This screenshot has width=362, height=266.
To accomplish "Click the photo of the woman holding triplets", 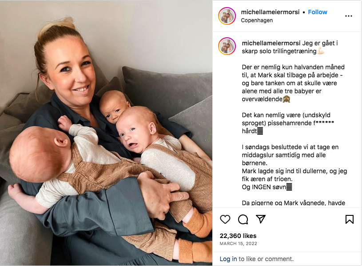I will [x=106, y=133].
